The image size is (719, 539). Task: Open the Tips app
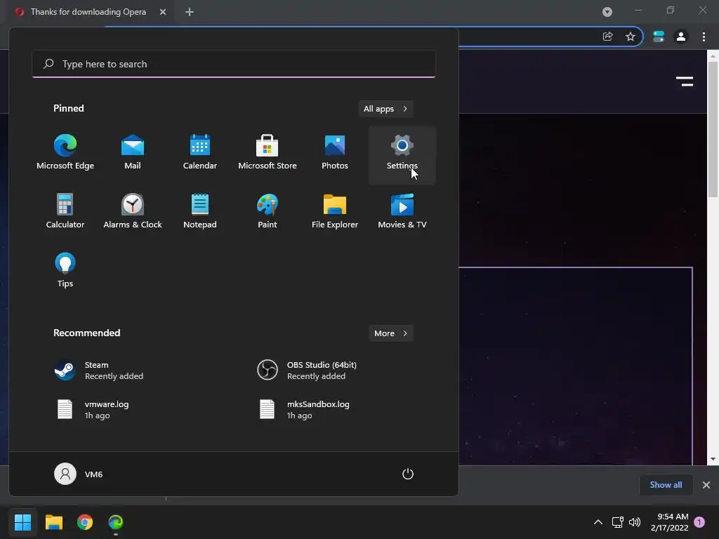65,270
